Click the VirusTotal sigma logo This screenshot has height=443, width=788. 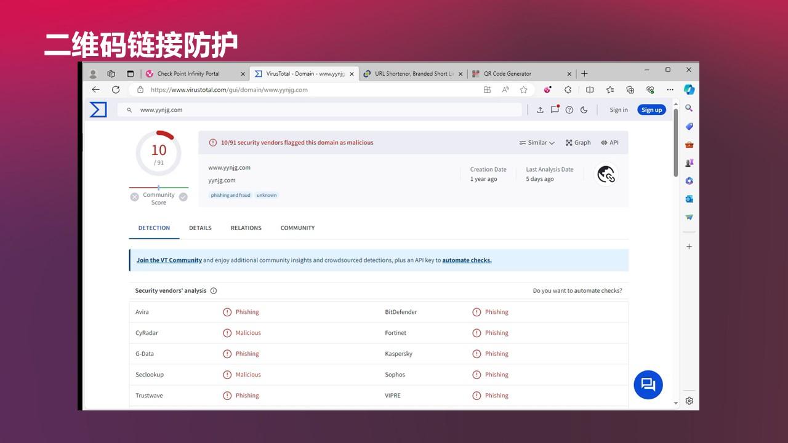click(98, 110)
